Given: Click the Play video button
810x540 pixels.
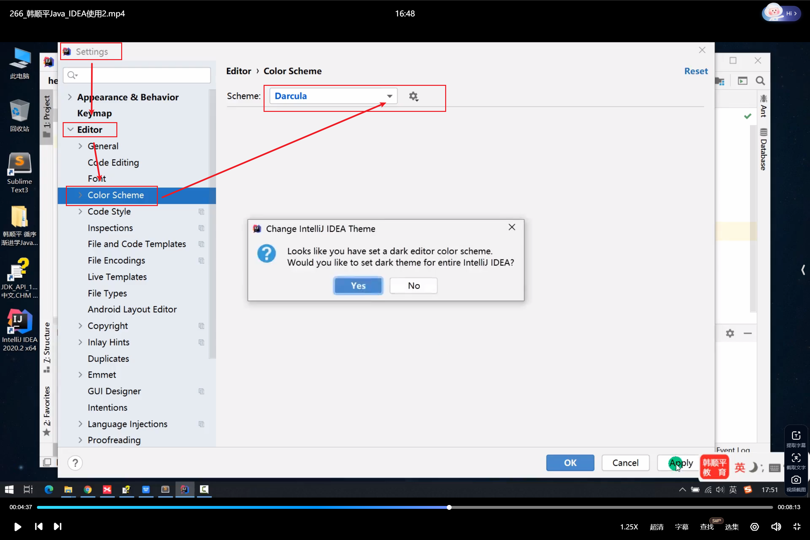Looking at the screenshot, I should [18, 526].
